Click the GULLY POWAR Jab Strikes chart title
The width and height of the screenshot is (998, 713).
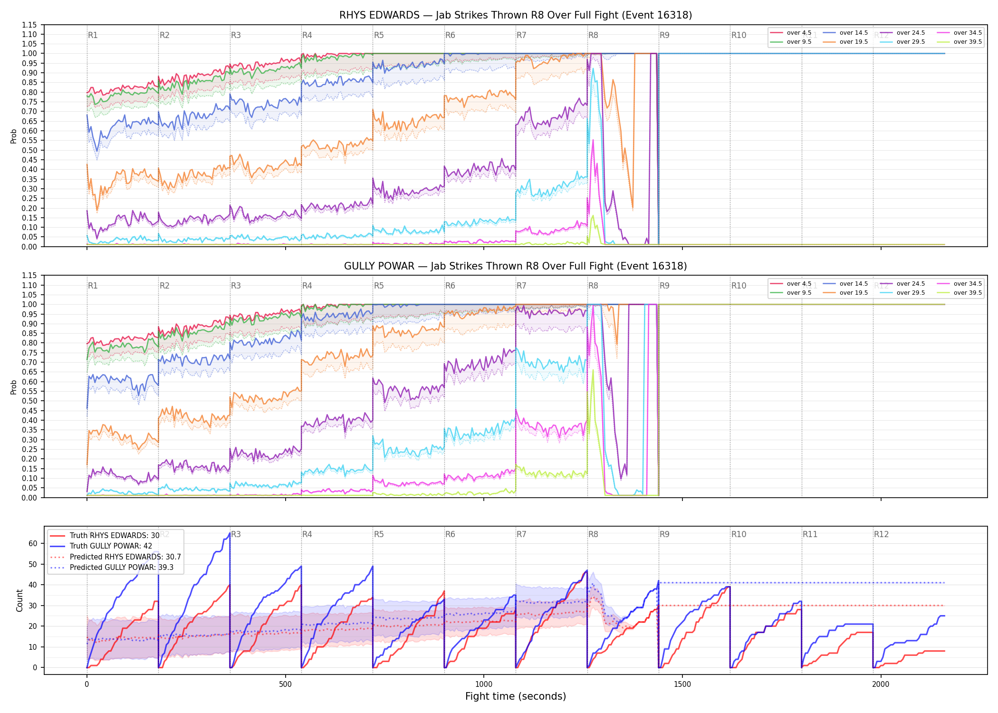[516, 266]
